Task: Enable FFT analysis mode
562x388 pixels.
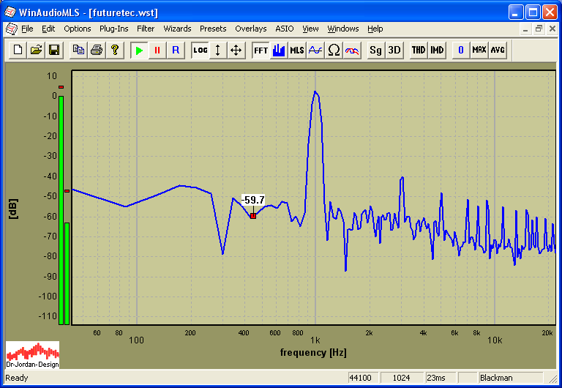Action: click(x=261, y=50)
